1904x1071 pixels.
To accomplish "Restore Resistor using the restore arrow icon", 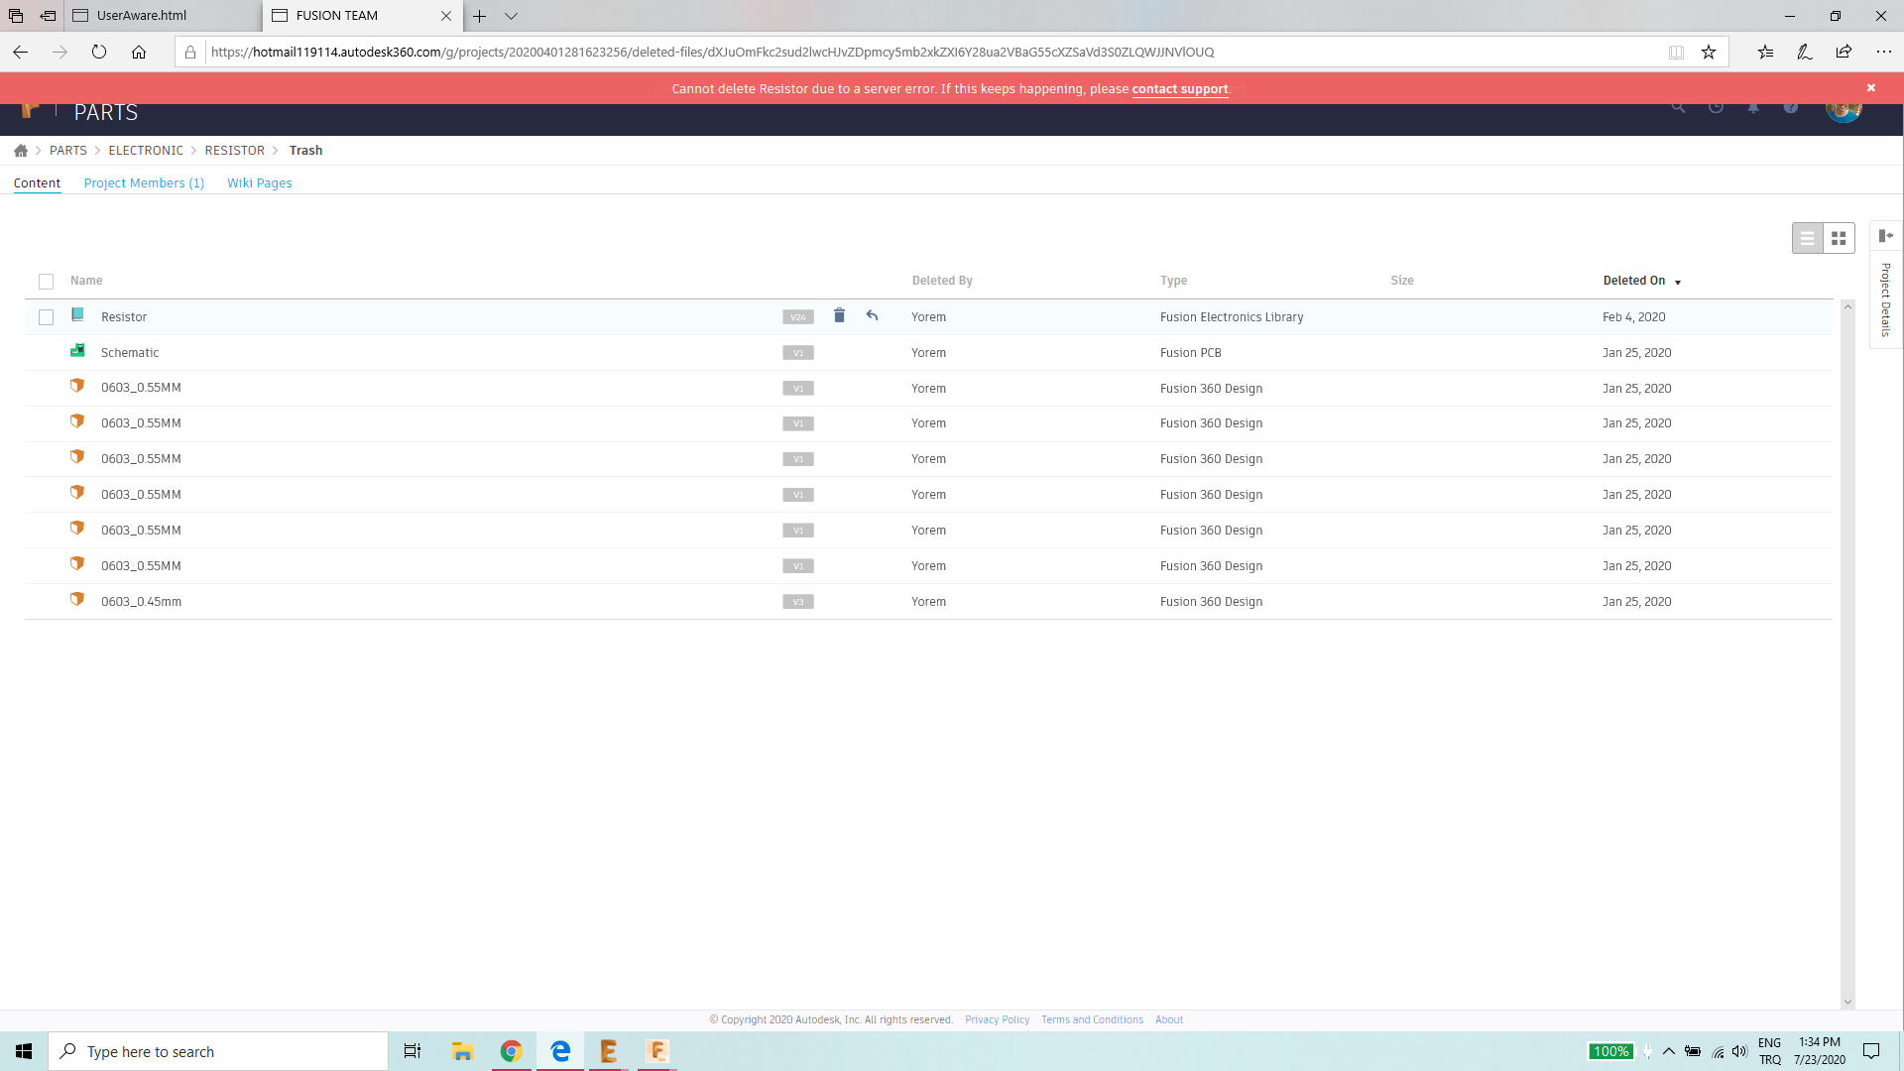I will coord(872,315).
